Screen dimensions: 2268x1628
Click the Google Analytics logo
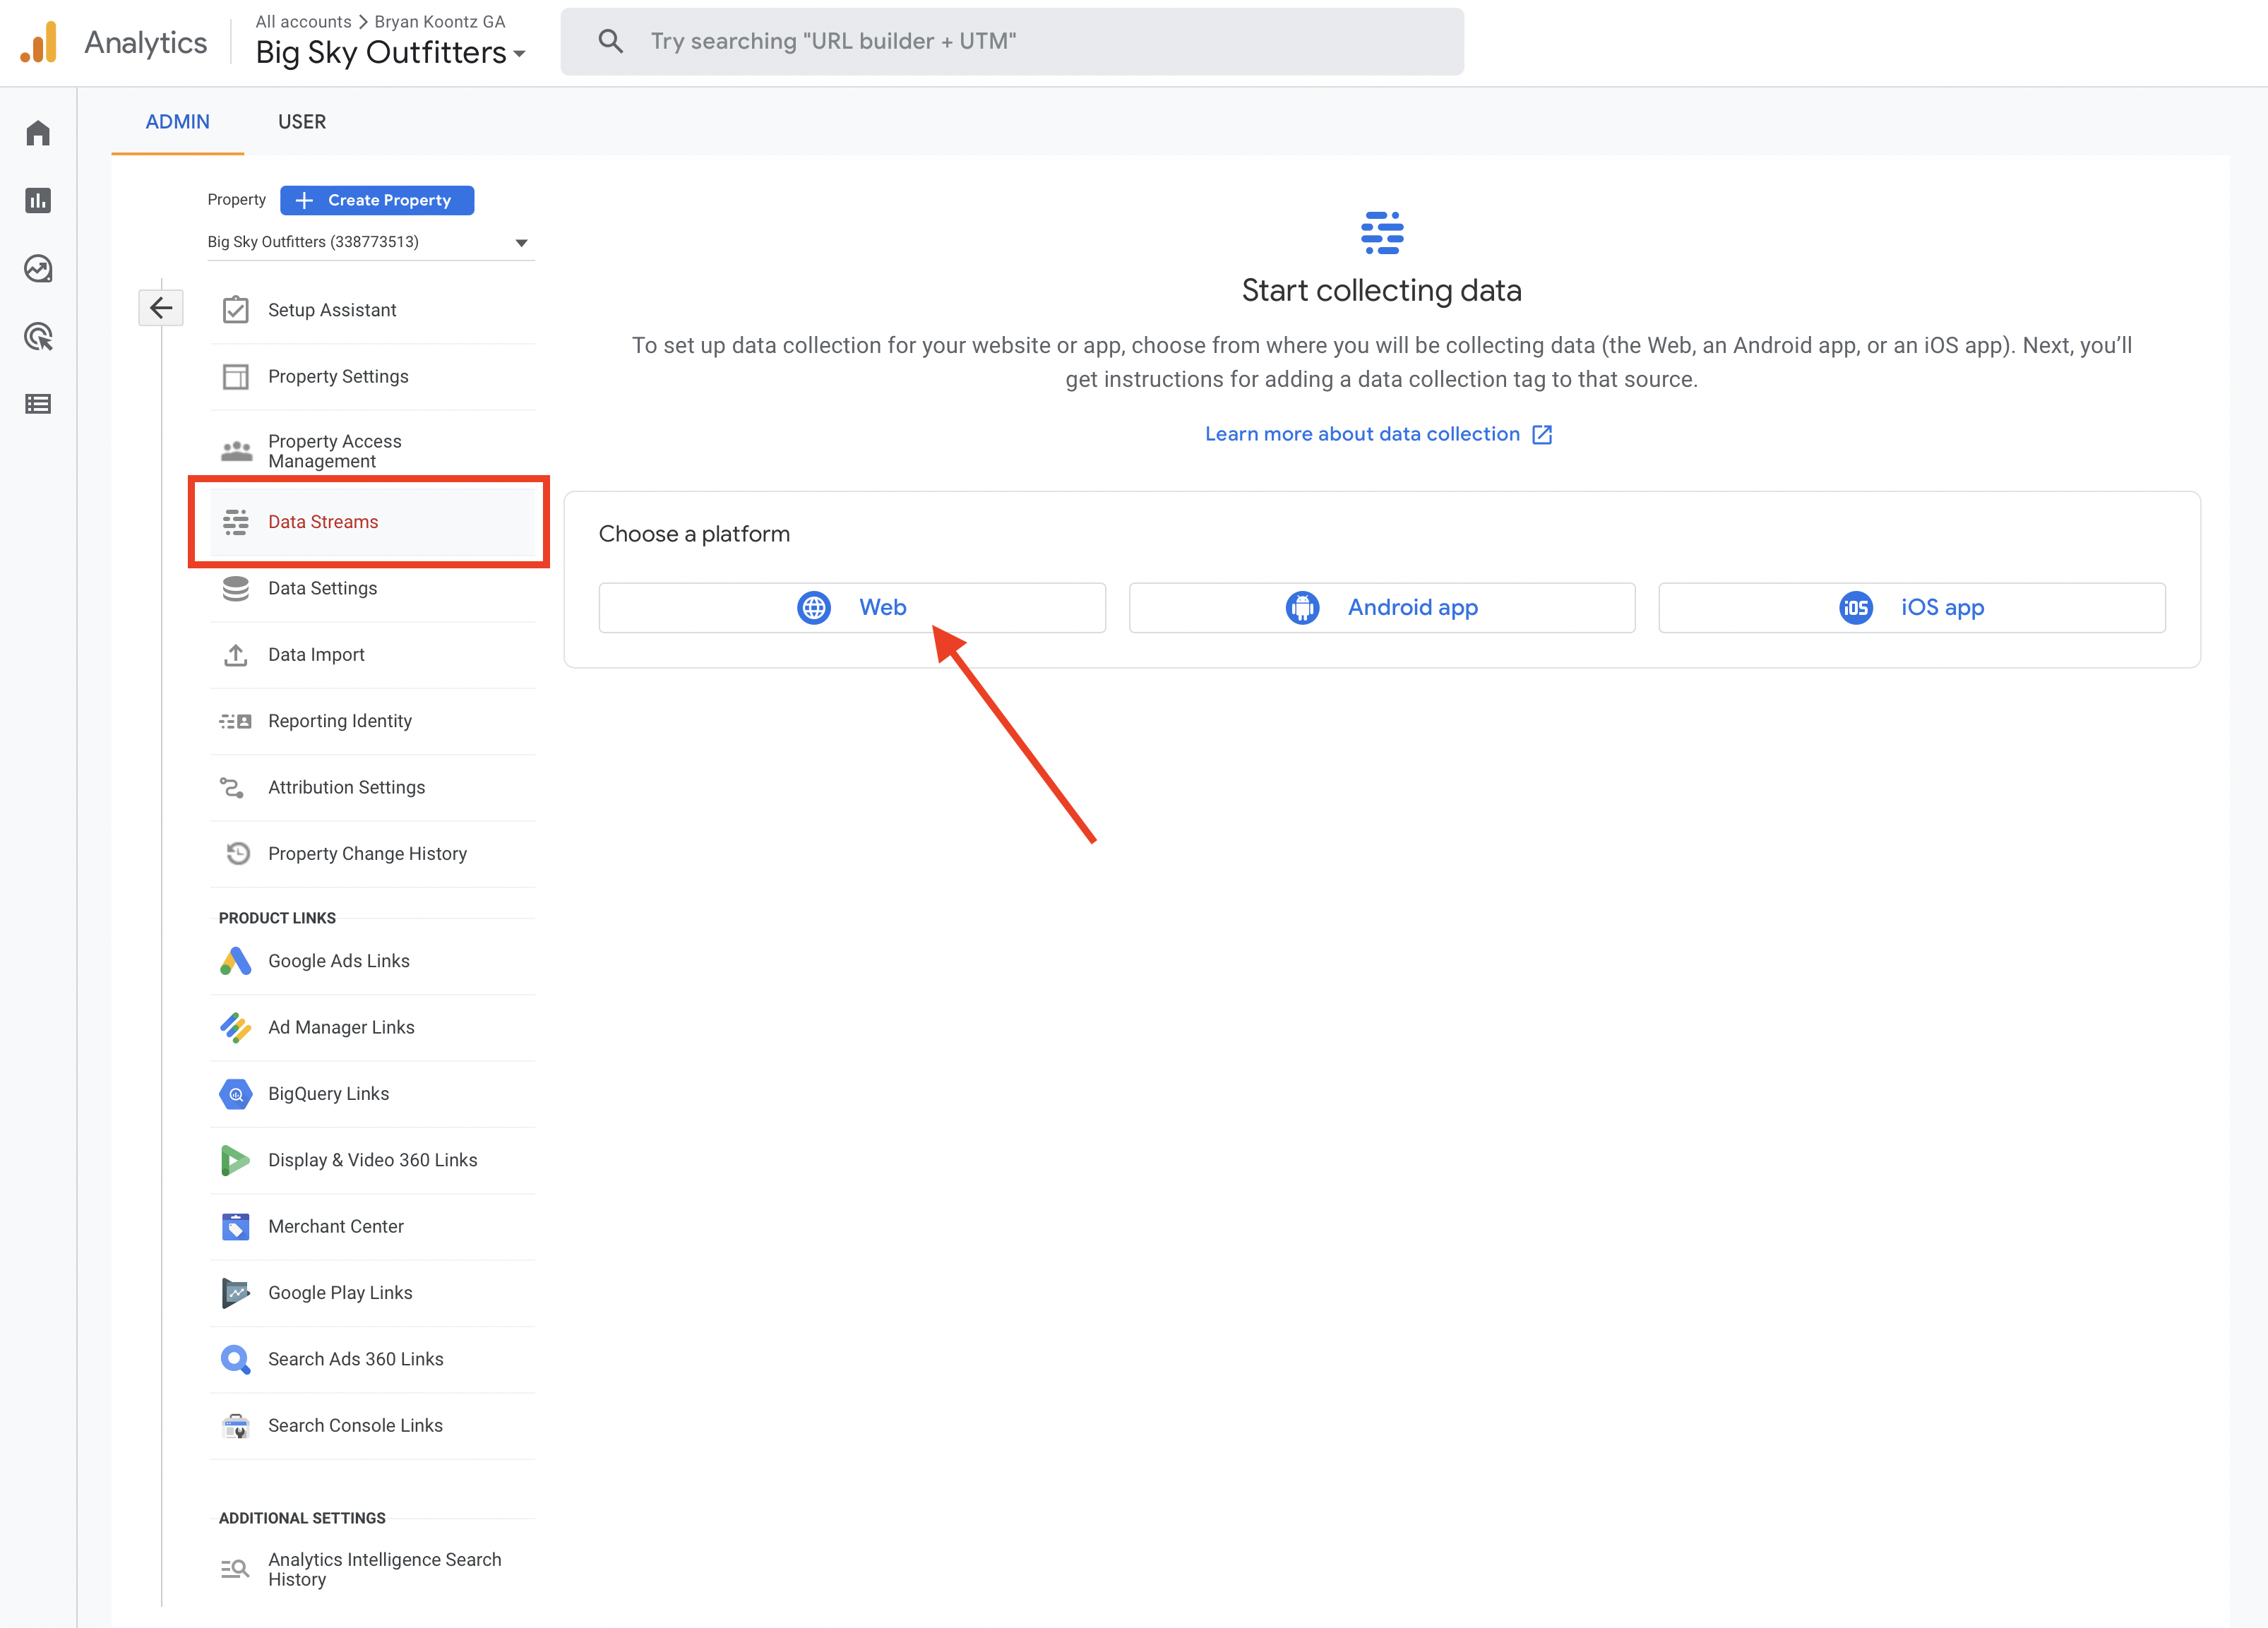point(39,42)
